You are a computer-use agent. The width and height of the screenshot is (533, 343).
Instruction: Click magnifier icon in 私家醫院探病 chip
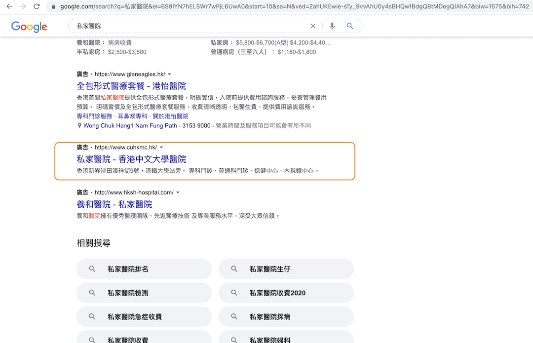click(x=234, y=316)
